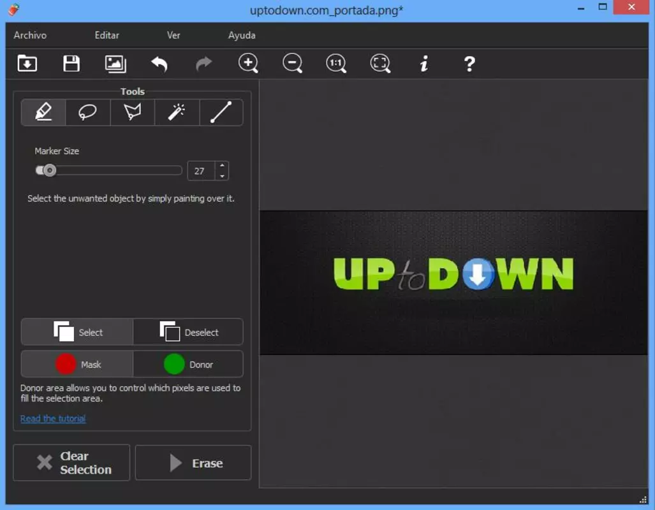Set zoom to 1:1 actual size

tap(336, 64)
